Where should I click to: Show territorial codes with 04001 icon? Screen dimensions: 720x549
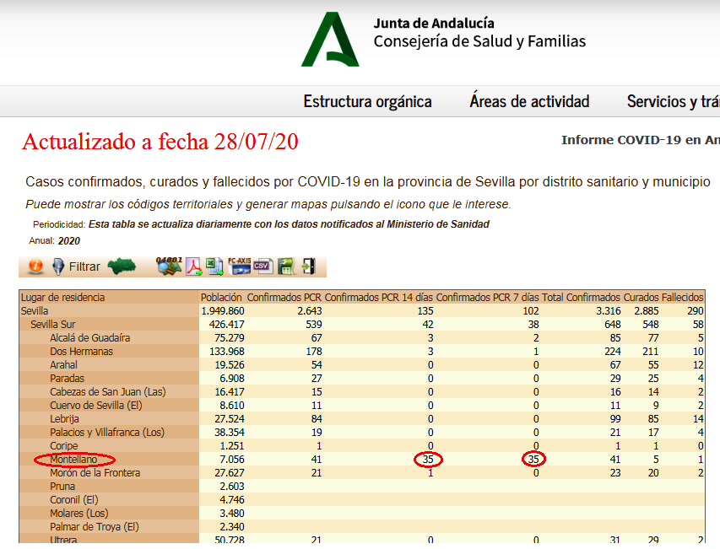tap(170, 266)
